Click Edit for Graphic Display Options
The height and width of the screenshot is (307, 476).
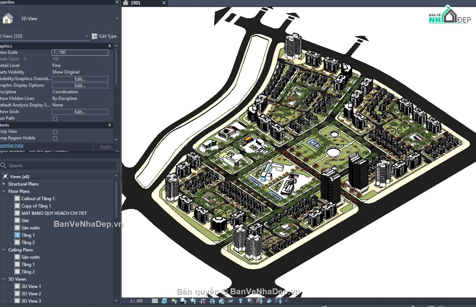(80, 85)
